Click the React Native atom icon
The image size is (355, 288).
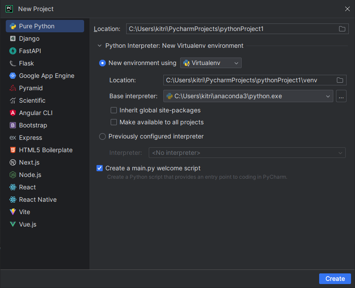(x=13, y=200)
